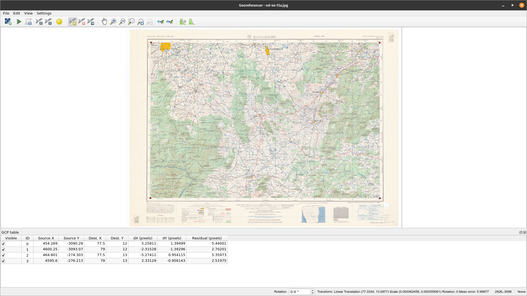527x296 pixels.
Task: Select the Pan hand tool
Action: pos(104,22)
